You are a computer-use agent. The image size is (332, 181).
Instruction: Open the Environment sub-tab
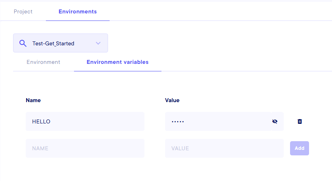pyautogui.click(x=44, y=62)
